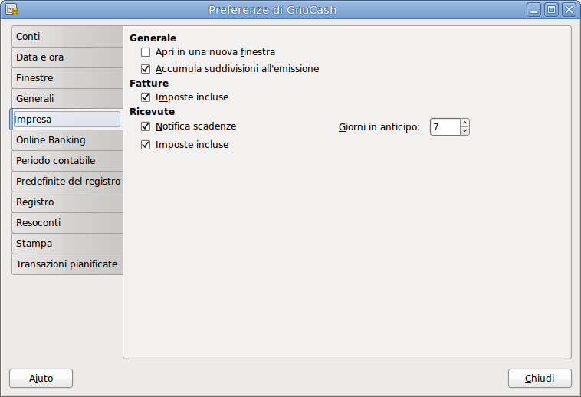
Task: Decrease 'Giorni in anticipo' with down arrow
Action: [x=464, y=131]
